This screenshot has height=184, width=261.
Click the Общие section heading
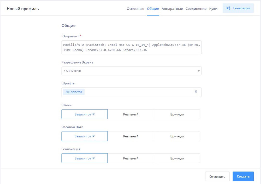click(68, 26)
